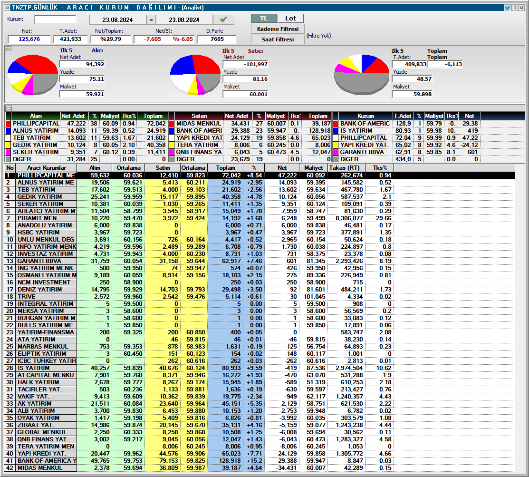Viewport: 529px width, 477px height.
Task: Switch the view to Lot
Action: pos(290,18)
